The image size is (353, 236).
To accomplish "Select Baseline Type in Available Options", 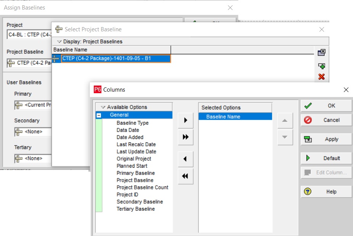I will click(133, 123).
